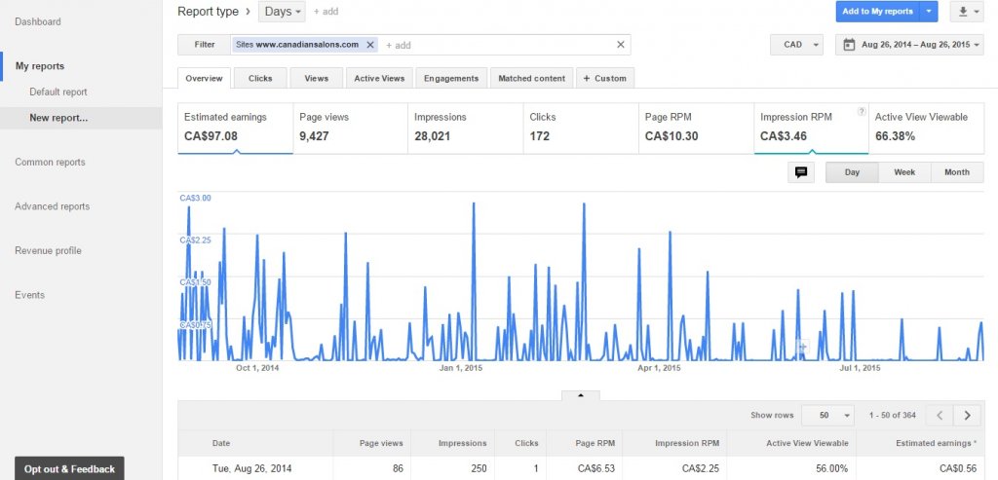Click the Impression RPM help question mark
The width and height of the screenshot is (998, 480).
click(861, 112)
